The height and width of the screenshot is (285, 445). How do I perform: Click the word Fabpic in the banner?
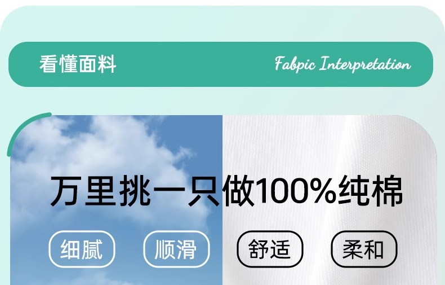pos(295,64)
